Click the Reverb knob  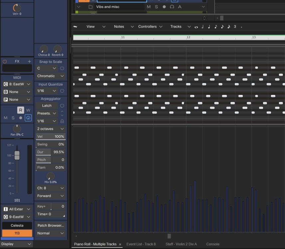57,49
